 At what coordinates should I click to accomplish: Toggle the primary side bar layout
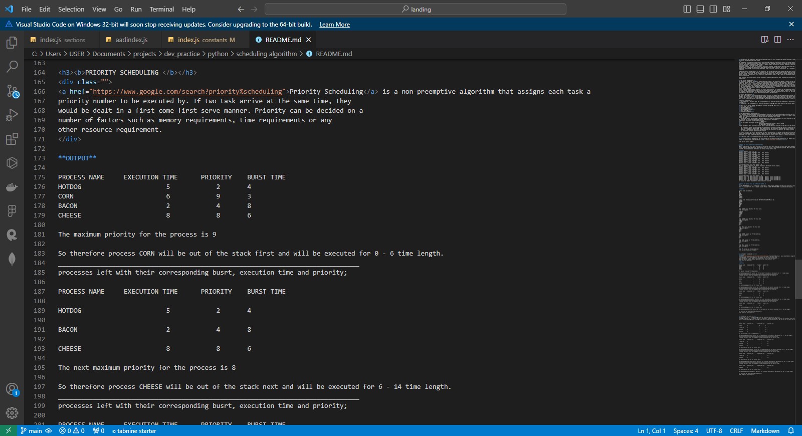pos(687,9)
